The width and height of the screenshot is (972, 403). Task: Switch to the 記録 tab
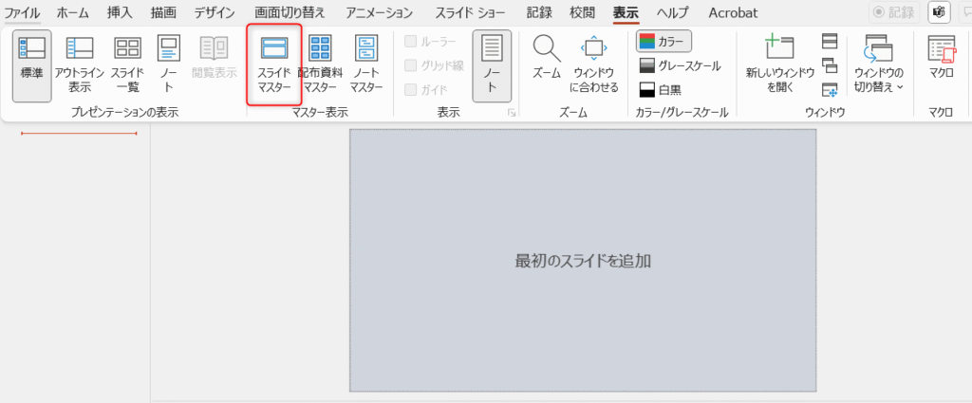click(x=539, y=12)
